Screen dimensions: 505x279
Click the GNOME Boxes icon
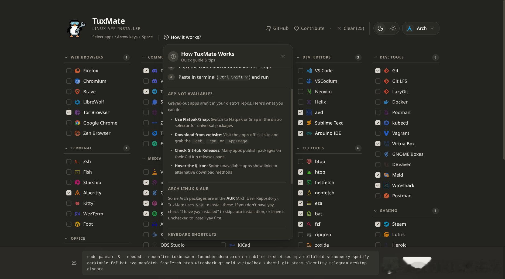click(x=386, y=154)
